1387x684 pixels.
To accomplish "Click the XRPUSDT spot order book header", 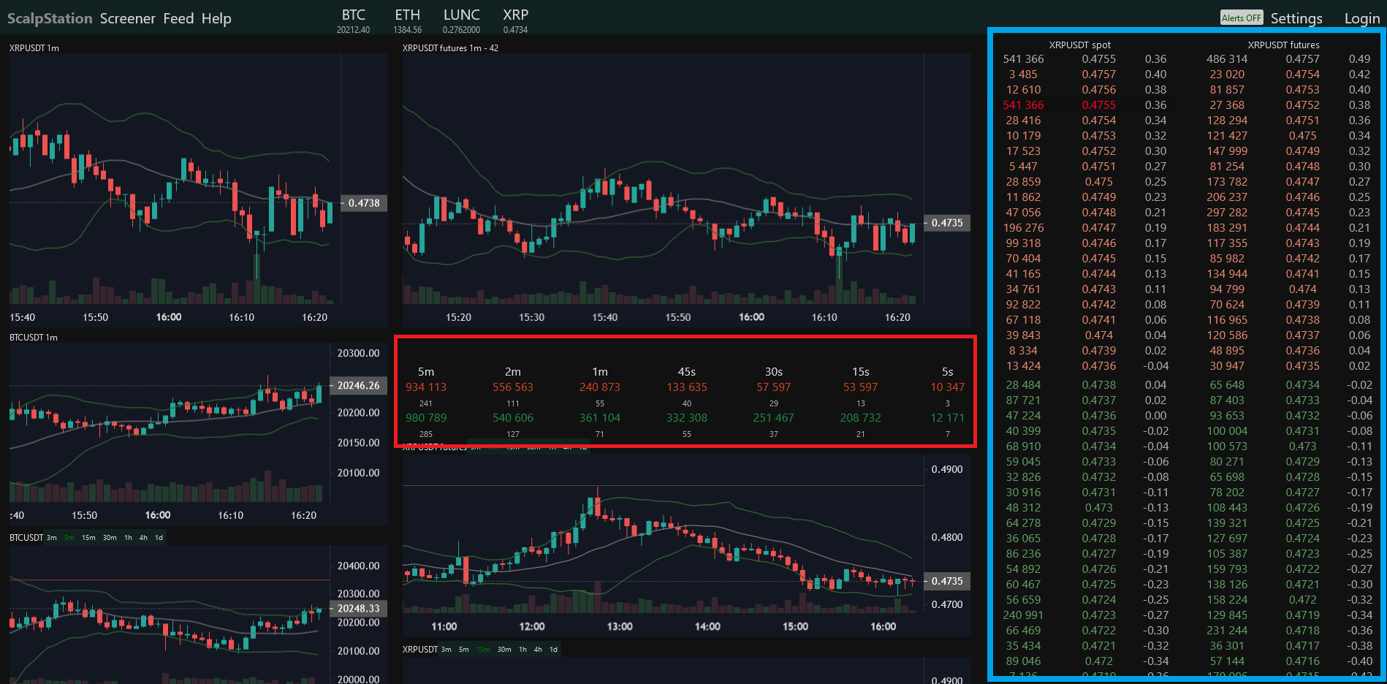I will pos(1079,45).
